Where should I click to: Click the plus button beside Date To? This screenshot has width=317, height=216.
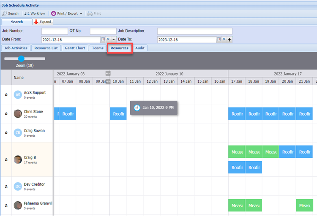click(x=230, y=40)
